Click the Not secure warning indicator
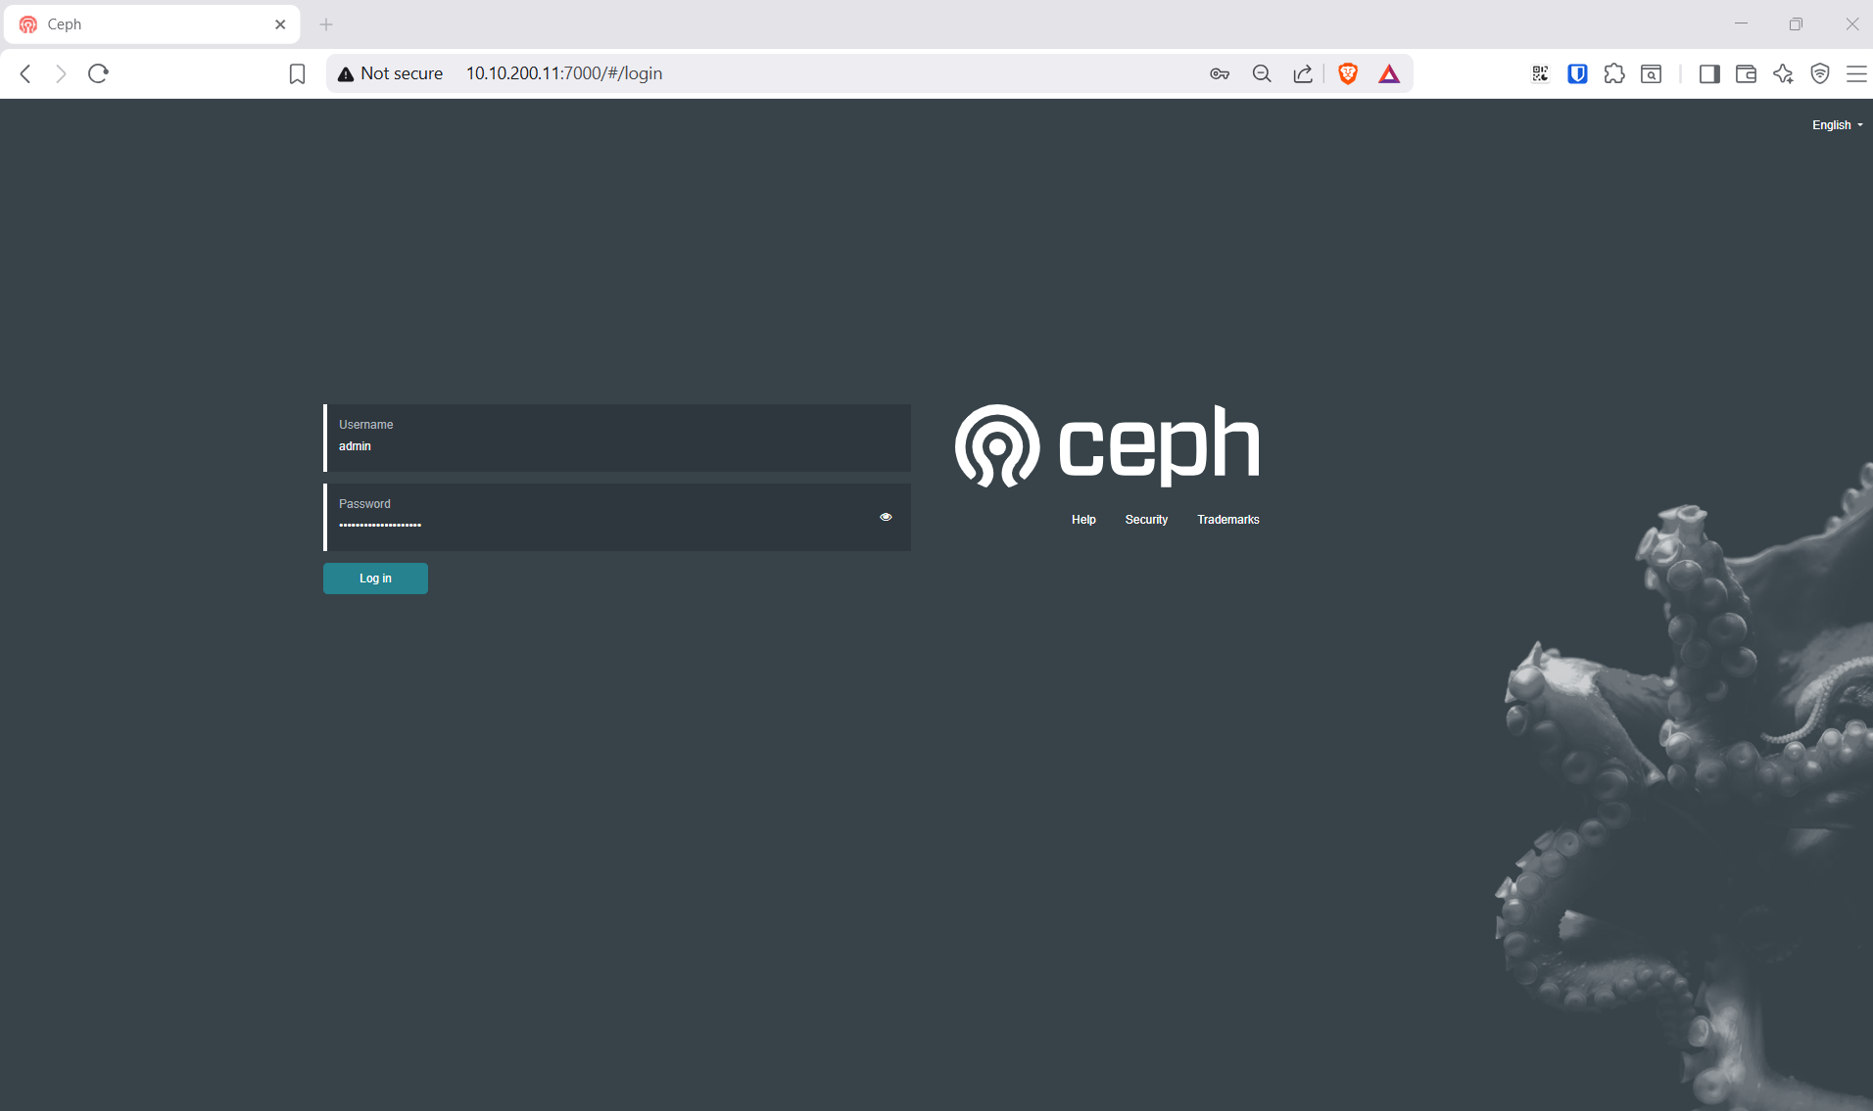Viewport: 1873px width, 1111px height. [390, 73]
